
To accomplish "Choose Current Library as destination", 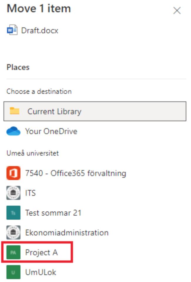I will coord(95,111).
